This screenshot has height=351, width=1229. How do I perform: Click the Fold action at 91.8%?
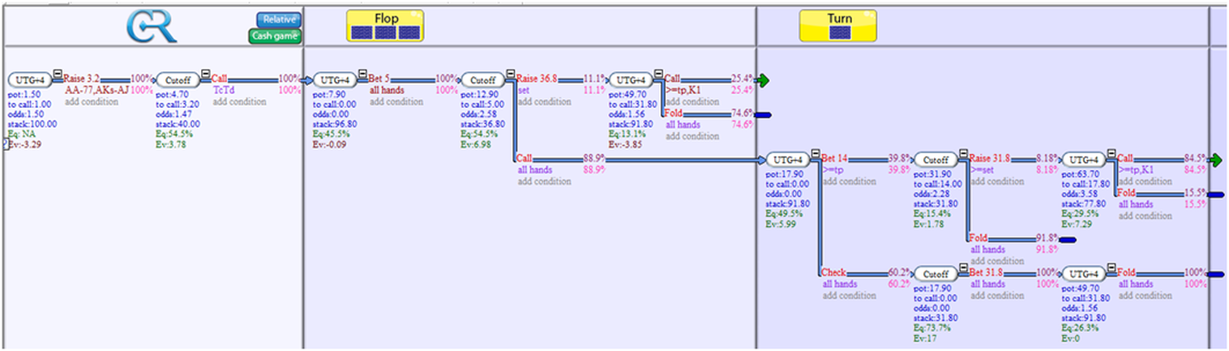point(980,239)
